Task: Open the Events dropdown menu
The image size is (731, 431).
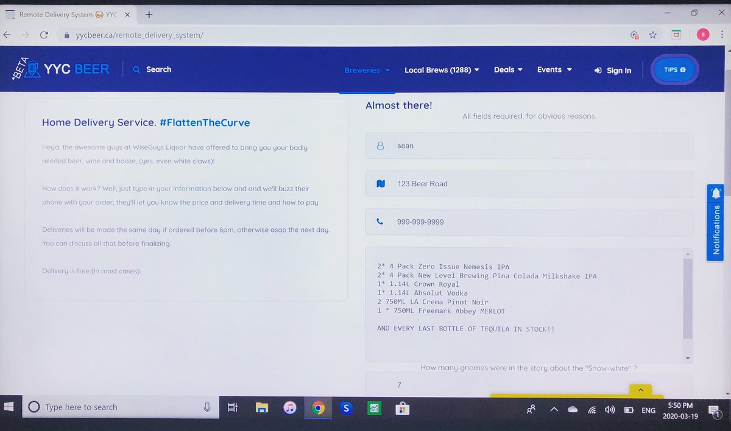Action: pos(554,70)
